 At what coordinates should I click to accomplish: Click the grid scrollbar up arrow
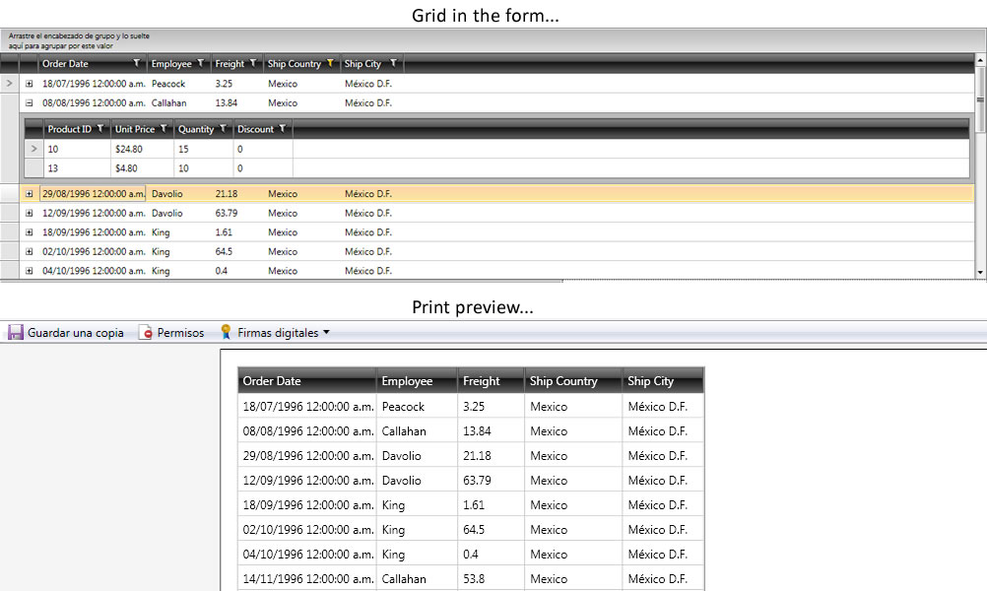click(x=980, y=60)
